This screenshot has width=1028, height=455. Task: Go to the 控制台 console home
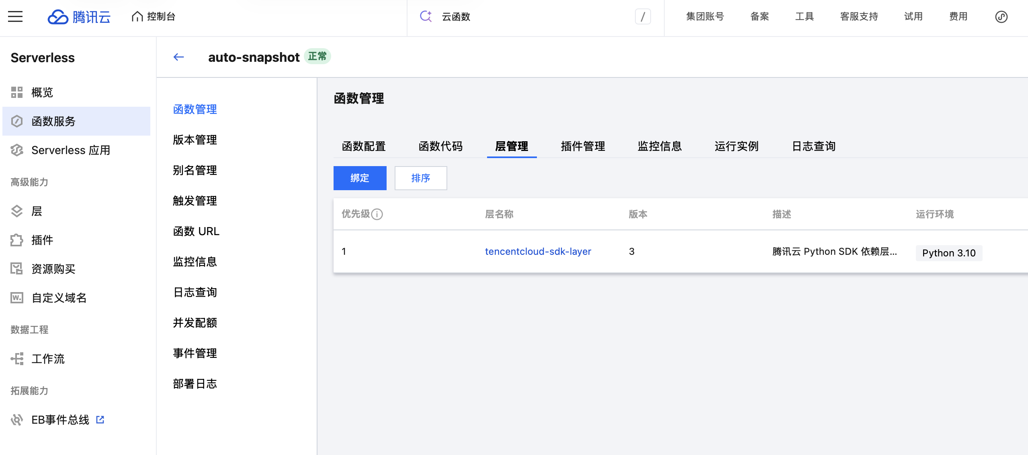(154, 16)
